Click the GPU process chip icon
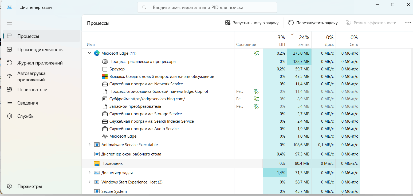The height and width of the screenshot is (196, 413). (105, 62)
